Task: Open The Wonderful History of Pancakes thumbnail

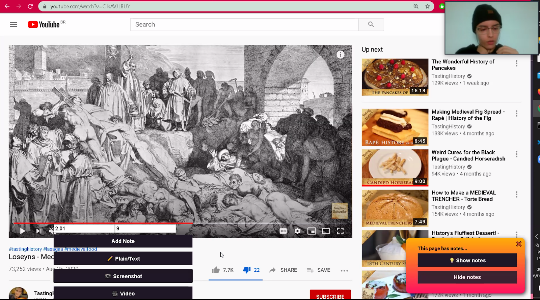Action: point(395,77)
